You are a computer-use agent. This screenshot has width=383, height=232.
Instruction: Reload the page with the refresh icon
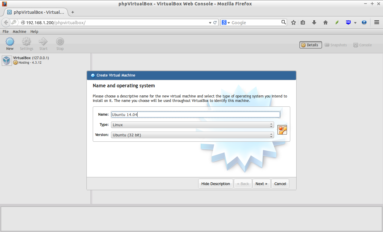pos(215,22)
